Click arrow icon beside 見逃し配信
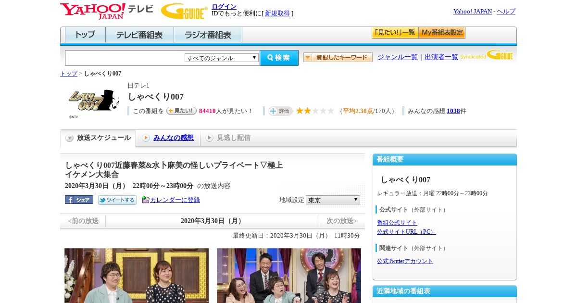Image resolution: width=577 pixels, height=303 pixels. tap(209, 138)
